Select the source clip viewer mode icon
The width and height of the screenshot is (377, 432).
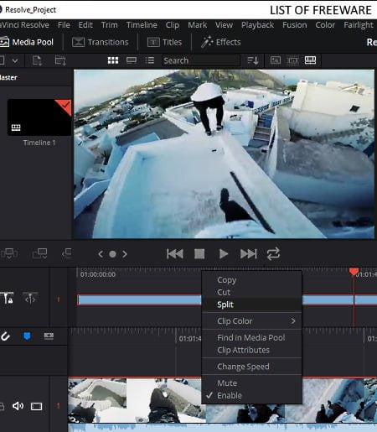pyautogui.click(x=276, y=60)
